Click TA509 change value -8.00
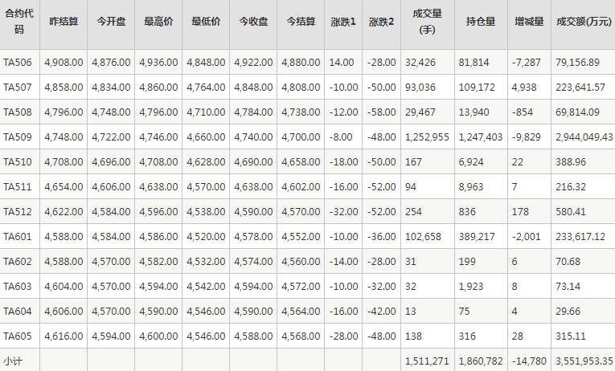 [x=341, y=137]
